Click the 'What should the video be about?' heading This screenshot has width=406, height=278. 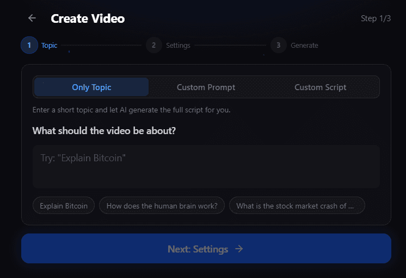104,131
